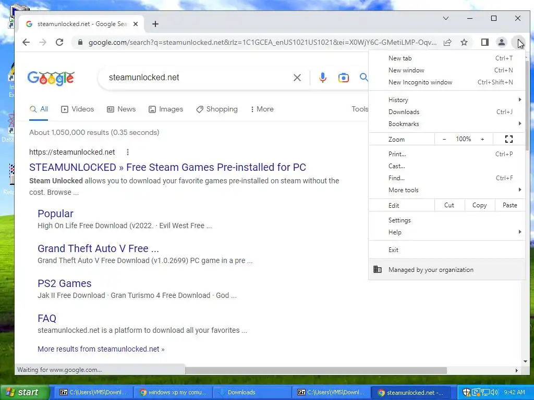Switch to the Shopping search tab
Image resolution: width=534 pixels, height=400 pixels.
(217, 109)
